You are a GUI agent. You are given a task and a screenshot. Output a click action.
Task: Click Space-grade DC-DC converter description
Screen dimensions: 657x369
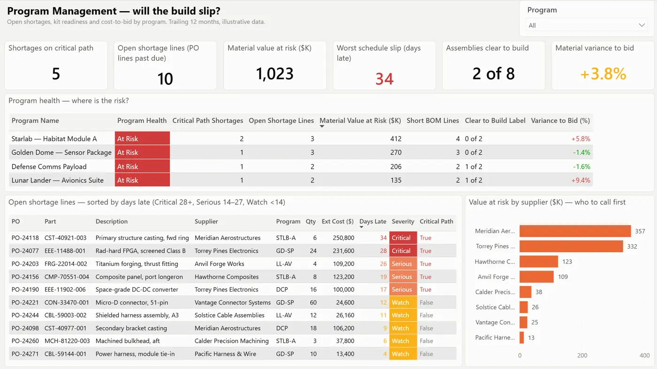(137, 289)
